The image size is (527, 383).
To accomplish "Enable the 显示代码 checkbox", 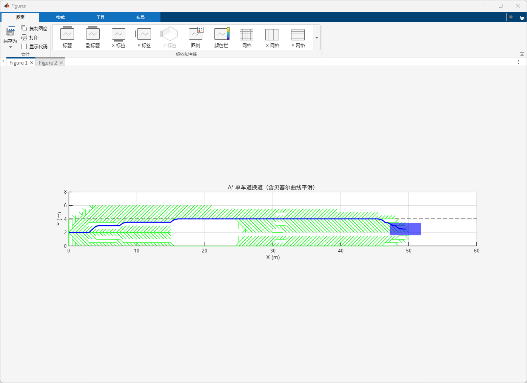I will pos(25,46).
